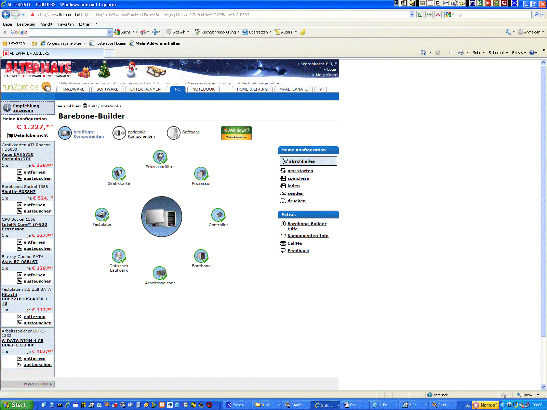Viewport: 547px width, 410px height.
Task: Click austauschen for Asus BC-08B1ST
Action: point(37,281)
